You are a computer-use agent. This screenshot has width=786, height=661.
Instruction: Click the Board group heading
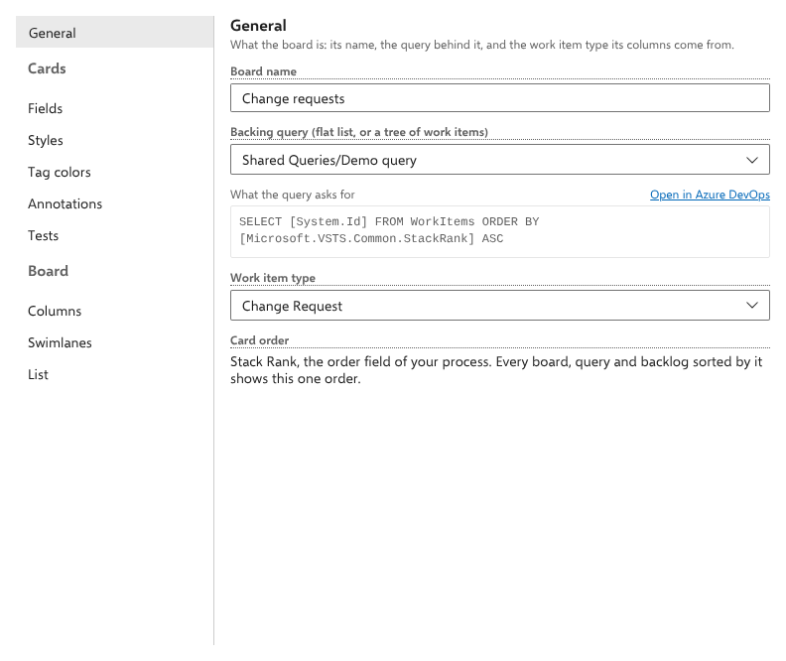click(x=48, y=271)
